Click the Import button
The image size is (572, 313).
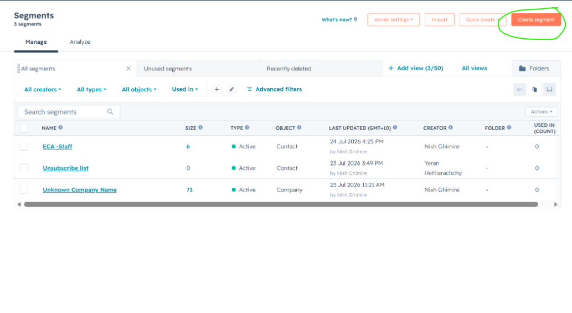pos(439,20)
